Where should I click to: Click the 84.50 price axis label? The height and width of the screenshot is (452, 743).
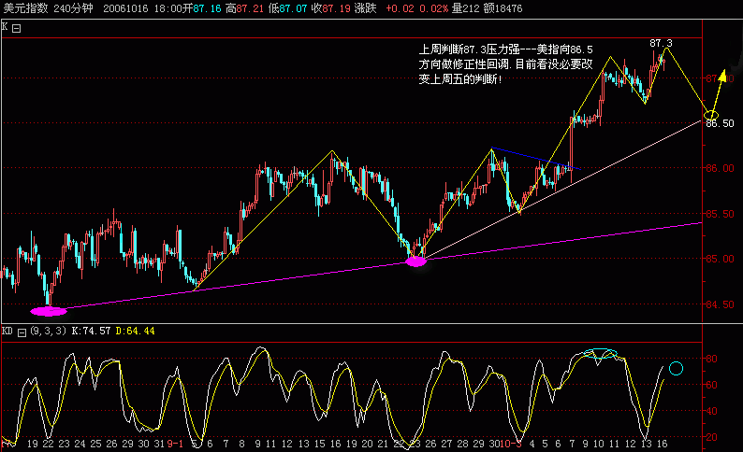pyautogui.click(x=721, y=305)
